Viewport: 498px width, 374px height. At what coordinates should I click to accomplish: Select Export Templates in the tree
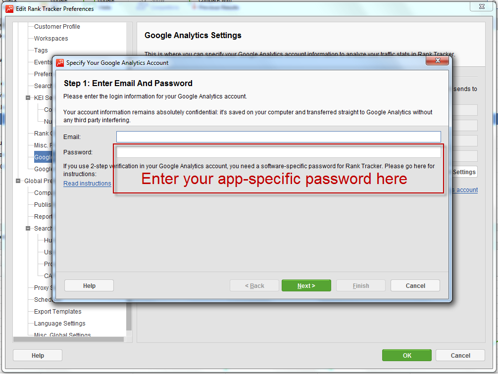[x=58, y=312]
